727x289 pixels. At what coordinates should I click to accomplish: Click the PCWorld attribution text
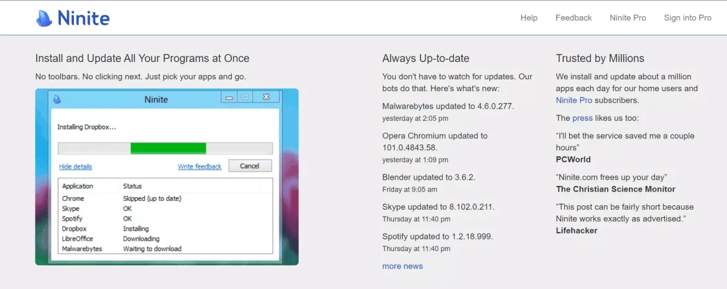pos(573,159)
